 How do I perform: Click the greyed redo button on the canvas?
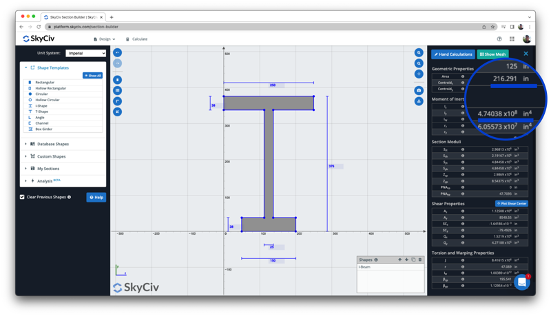(117, 63)
